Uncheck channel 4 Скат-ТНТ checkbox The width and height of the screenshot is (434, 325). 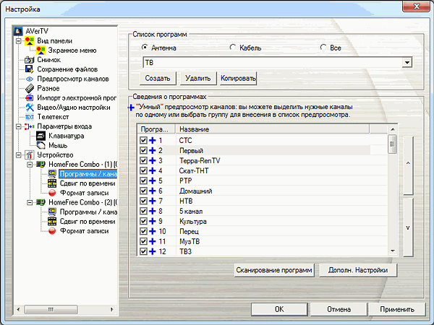pyautogui.click(x=143, y=170)
